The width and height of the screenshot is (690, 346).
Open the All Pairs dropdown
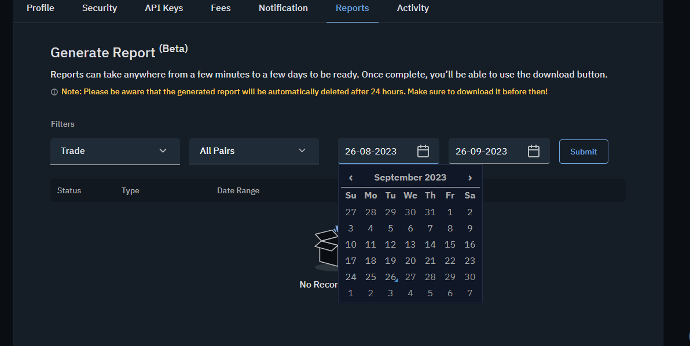(254, 151)
